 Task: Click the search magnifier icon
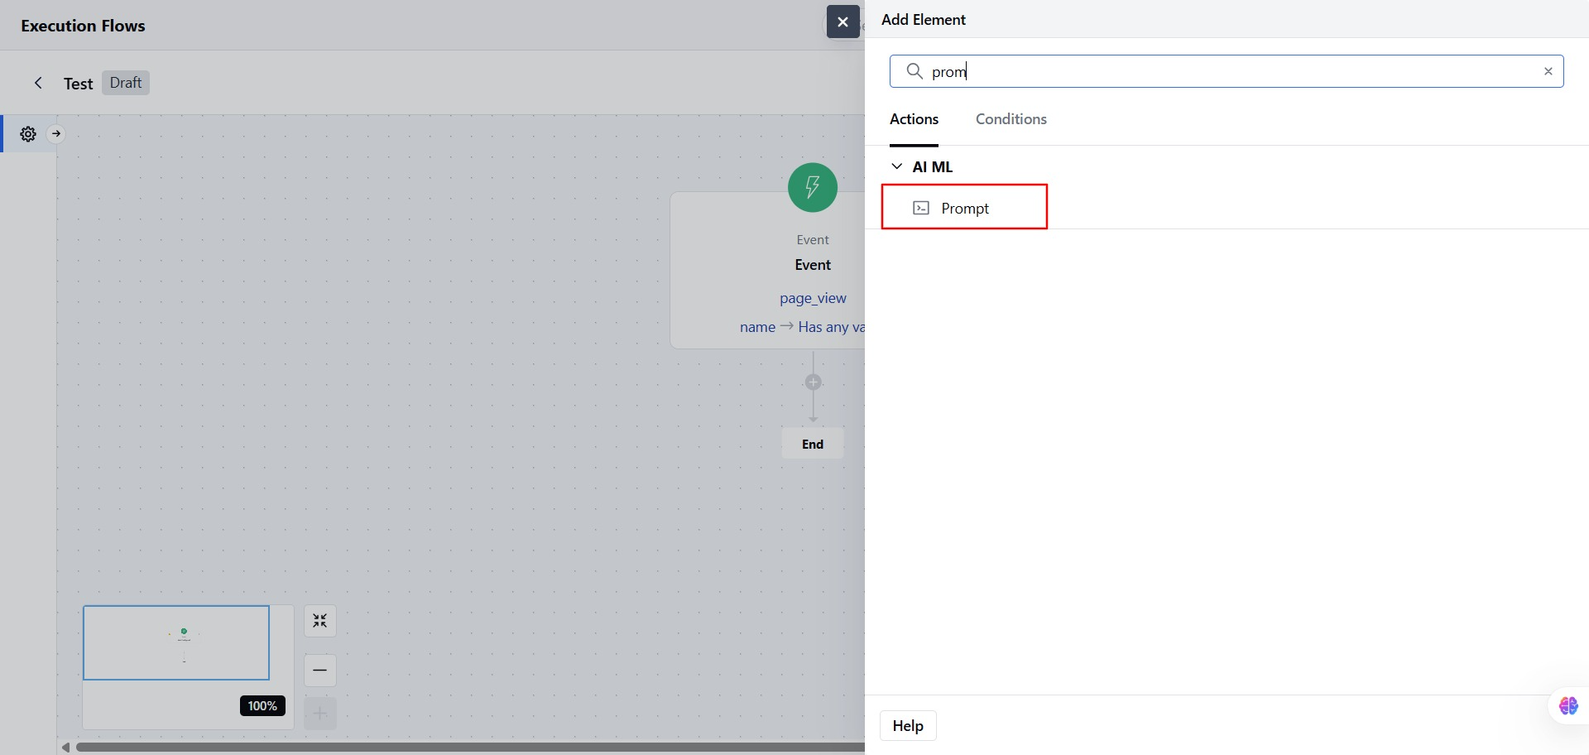point(915,71)
